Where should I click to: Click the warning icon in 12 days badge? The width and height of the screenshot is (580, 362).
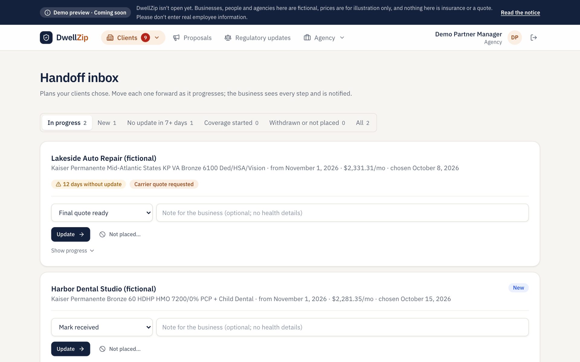point(59,184)
